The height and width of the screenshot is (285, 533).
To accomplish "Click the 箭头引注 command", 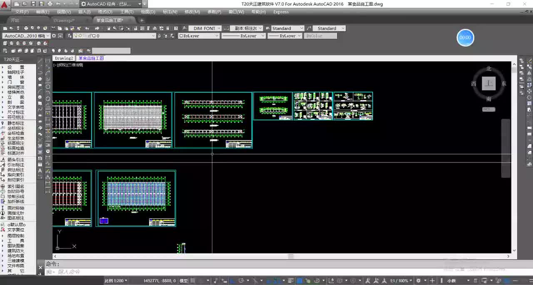I will [x=16, y=160].
